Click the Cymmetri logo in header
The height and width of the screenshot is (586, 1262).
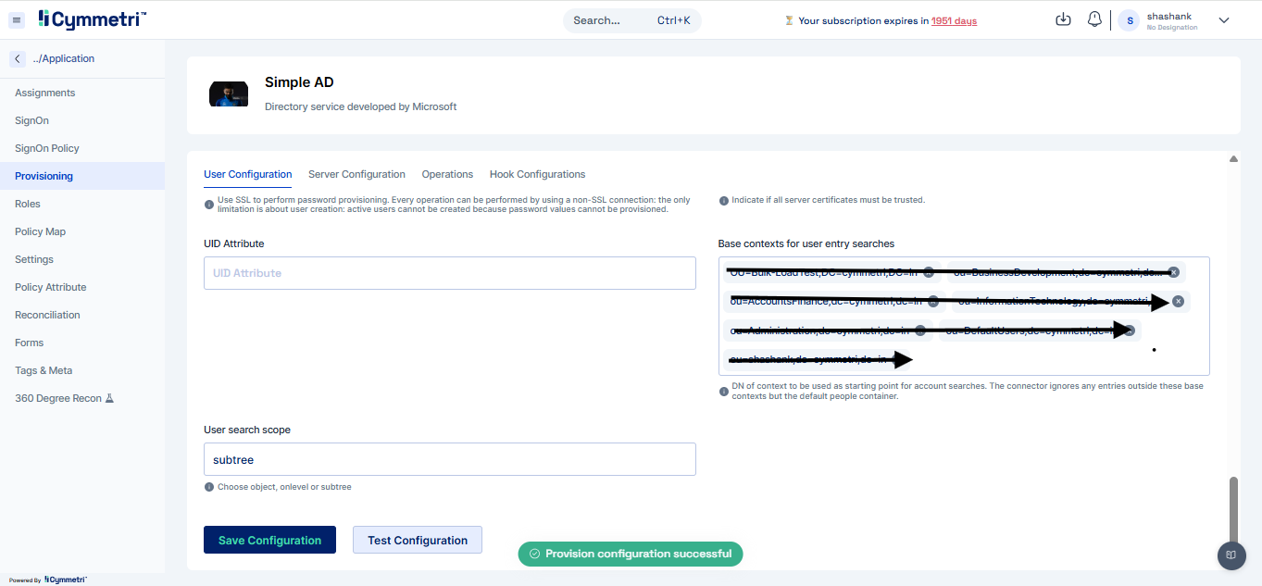[x=92, y=19]
